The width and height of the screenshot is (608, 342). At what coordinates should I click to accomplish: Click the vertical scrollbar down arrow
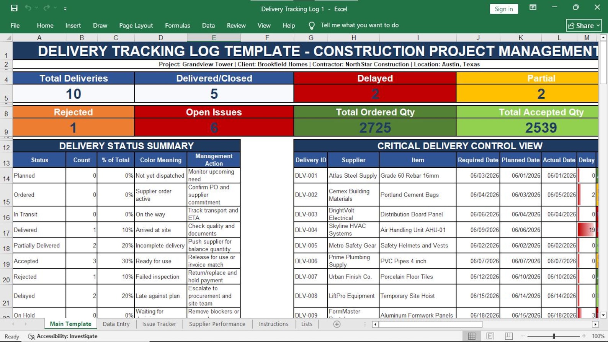click(603, 315)
